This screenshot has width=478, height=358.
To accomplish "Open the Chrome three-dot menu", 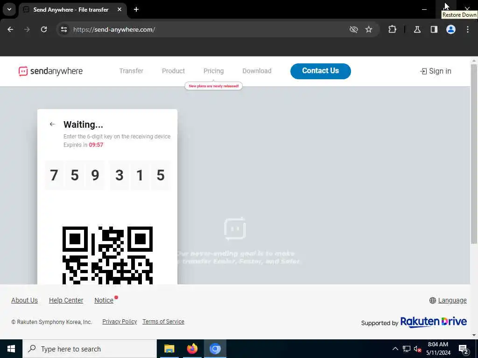I will coord(468,29).
